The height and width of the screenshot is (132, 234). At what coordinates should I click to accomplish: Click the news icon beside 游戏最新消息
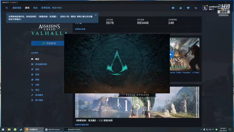(32, 64)
